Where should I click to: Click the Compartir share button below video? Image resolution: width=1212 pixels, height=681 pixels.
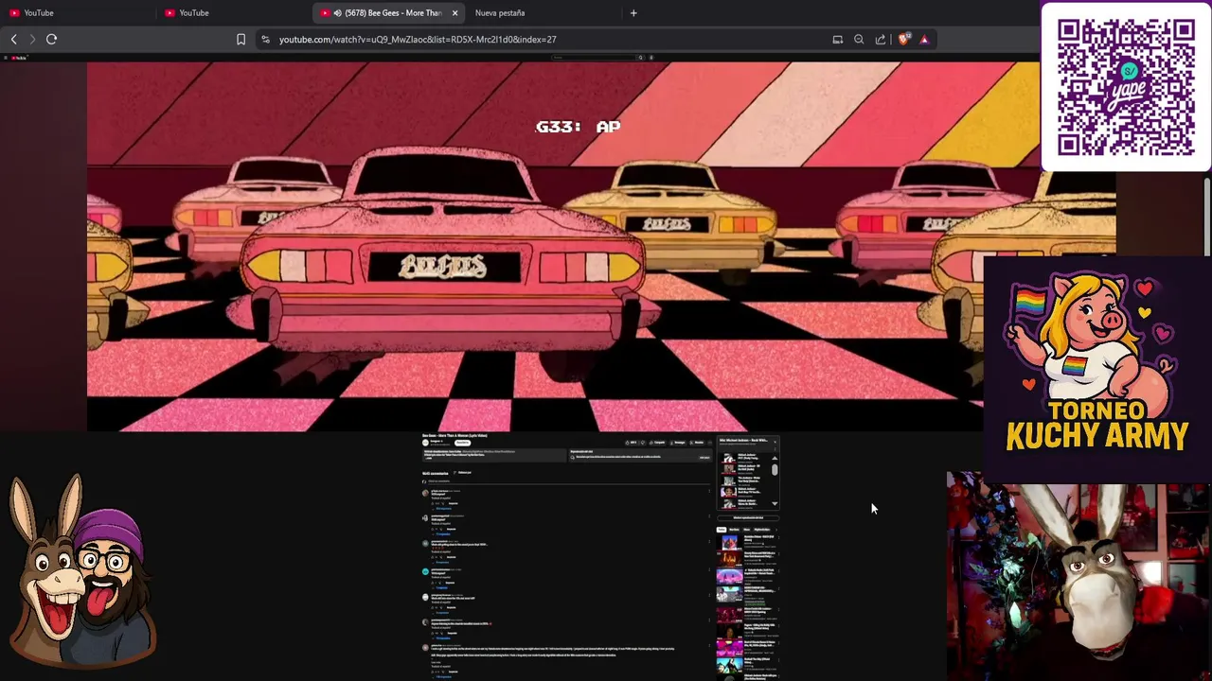pyautogui.click(x=657, y=443)
